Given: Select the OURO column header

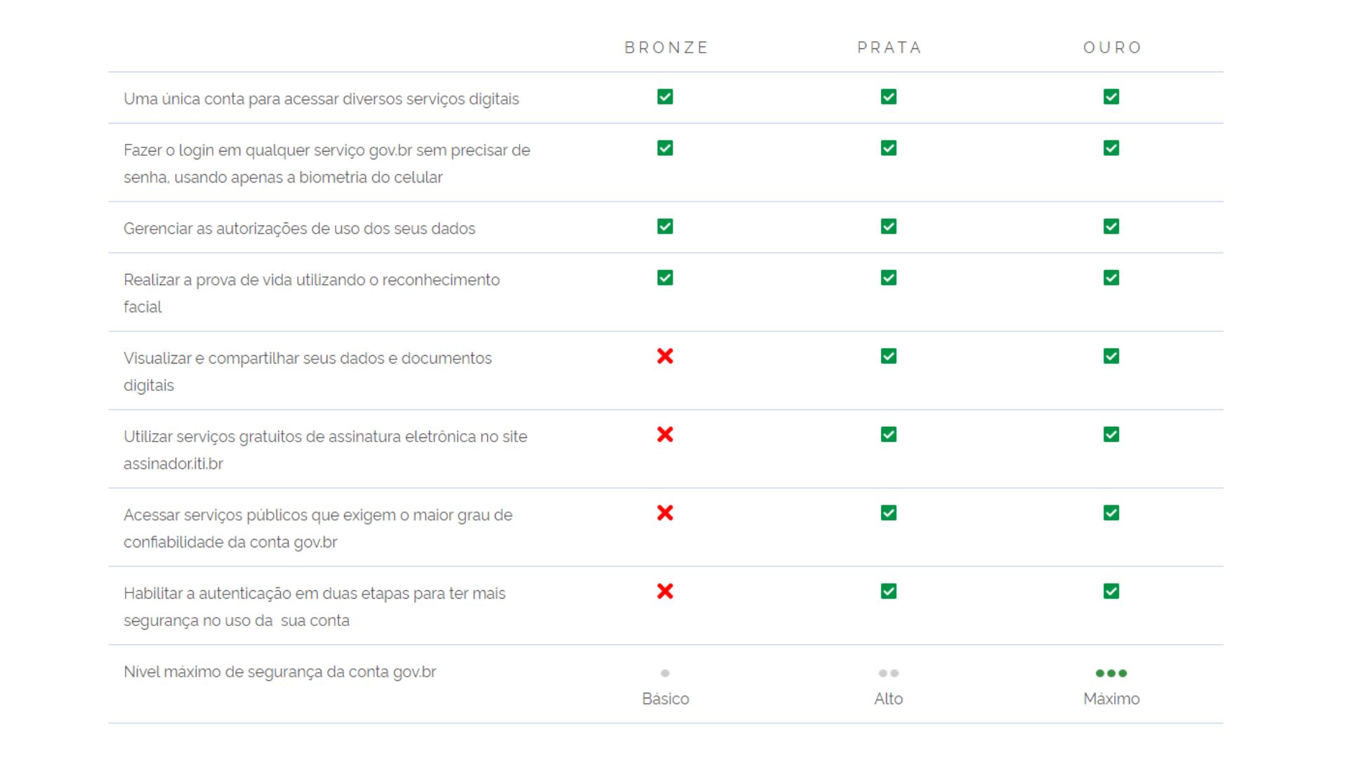Looking at the screenshot, I should [x=1112, y=48].
